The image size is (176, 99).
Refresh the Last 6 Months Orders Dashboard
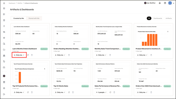click(28, 55)
